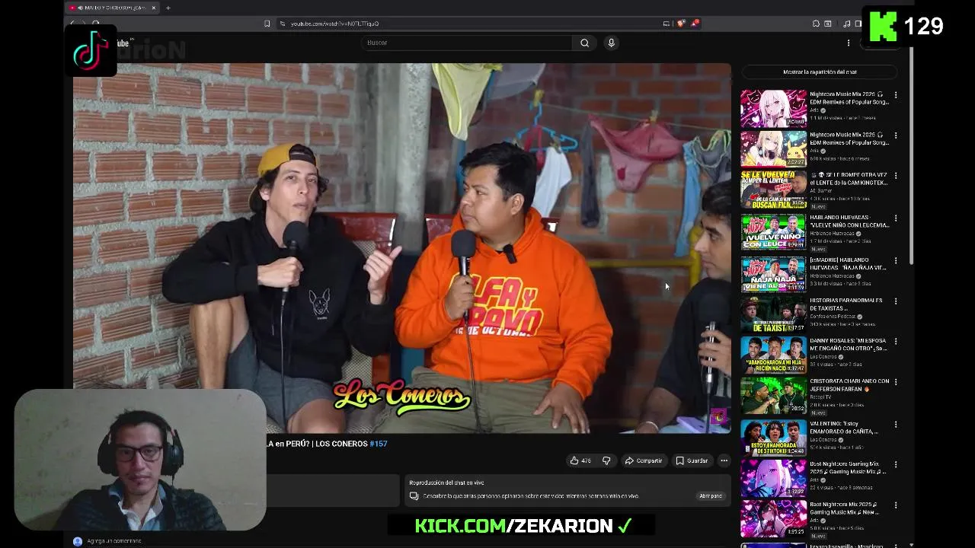The image size is (975, 548).
Task: Click the extensions puzzle icon in toolbar
Action: tap(816, 24)
